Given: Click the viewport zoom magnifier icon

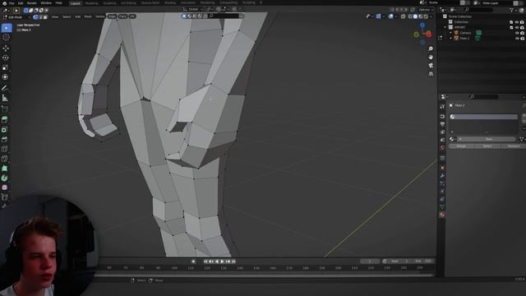Looking at the screenshot, I should (x=431, y=49).
